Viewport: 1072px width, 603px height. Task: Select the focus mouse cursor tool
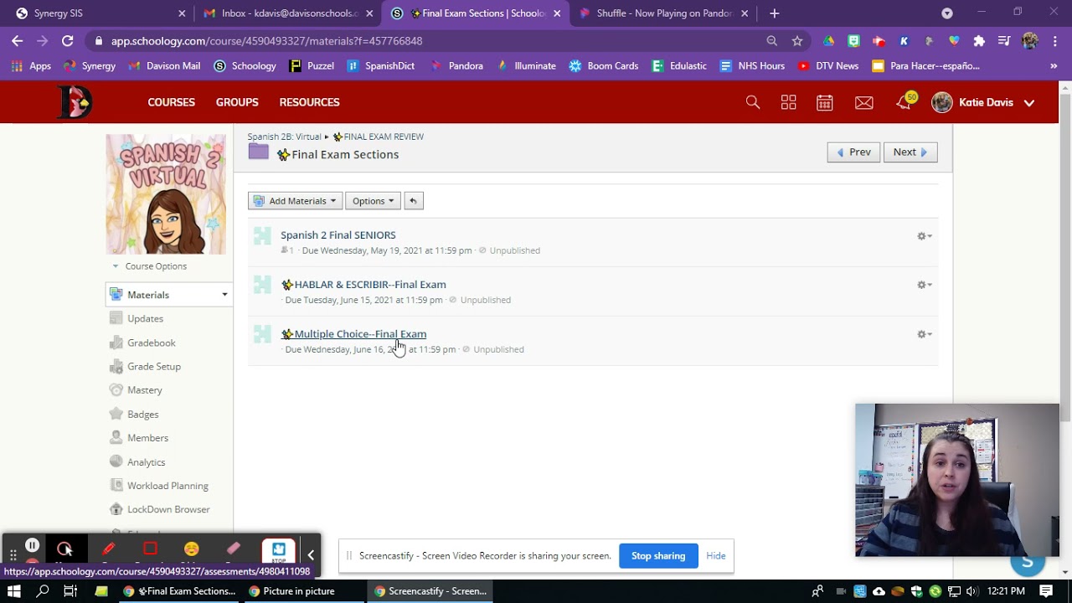click(x=64, y=549)
